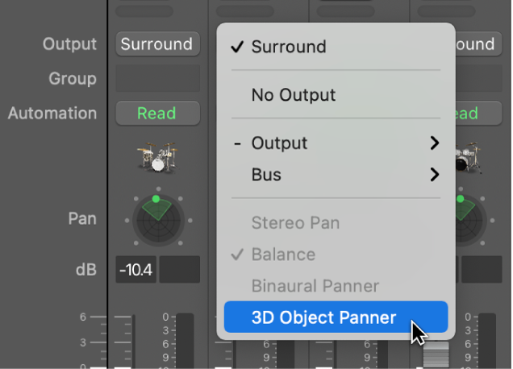
Task: Select the checked Surround menu item
Action: tap(289, 47)
